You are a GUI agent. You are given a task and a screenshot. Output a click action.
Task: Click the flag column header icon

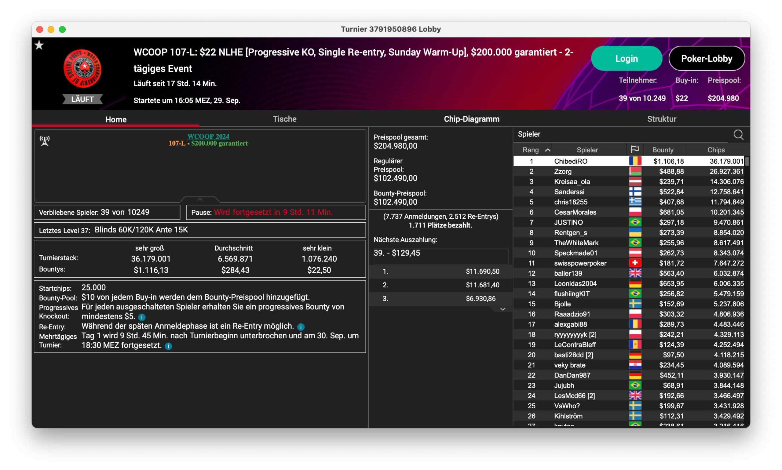(634, 149)
